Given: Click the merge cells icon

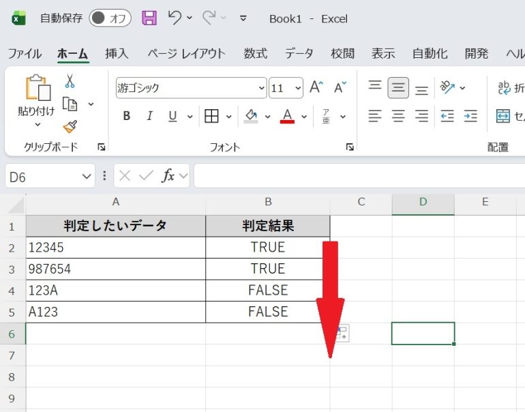Looking at the screenshot, I should [503, 116].
